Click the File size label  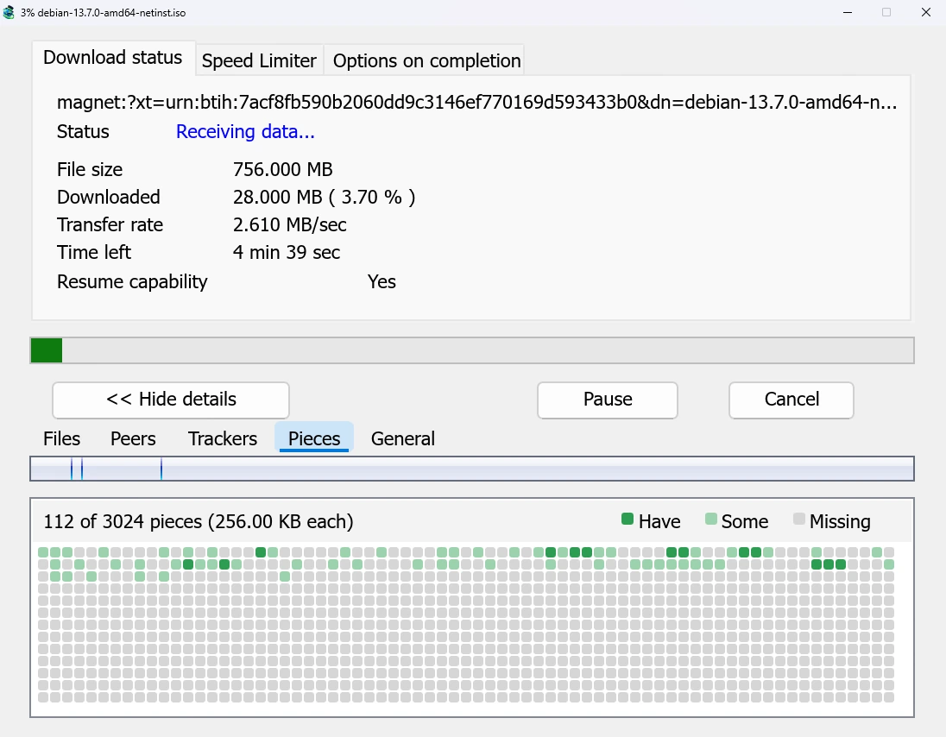click(90, 169)
